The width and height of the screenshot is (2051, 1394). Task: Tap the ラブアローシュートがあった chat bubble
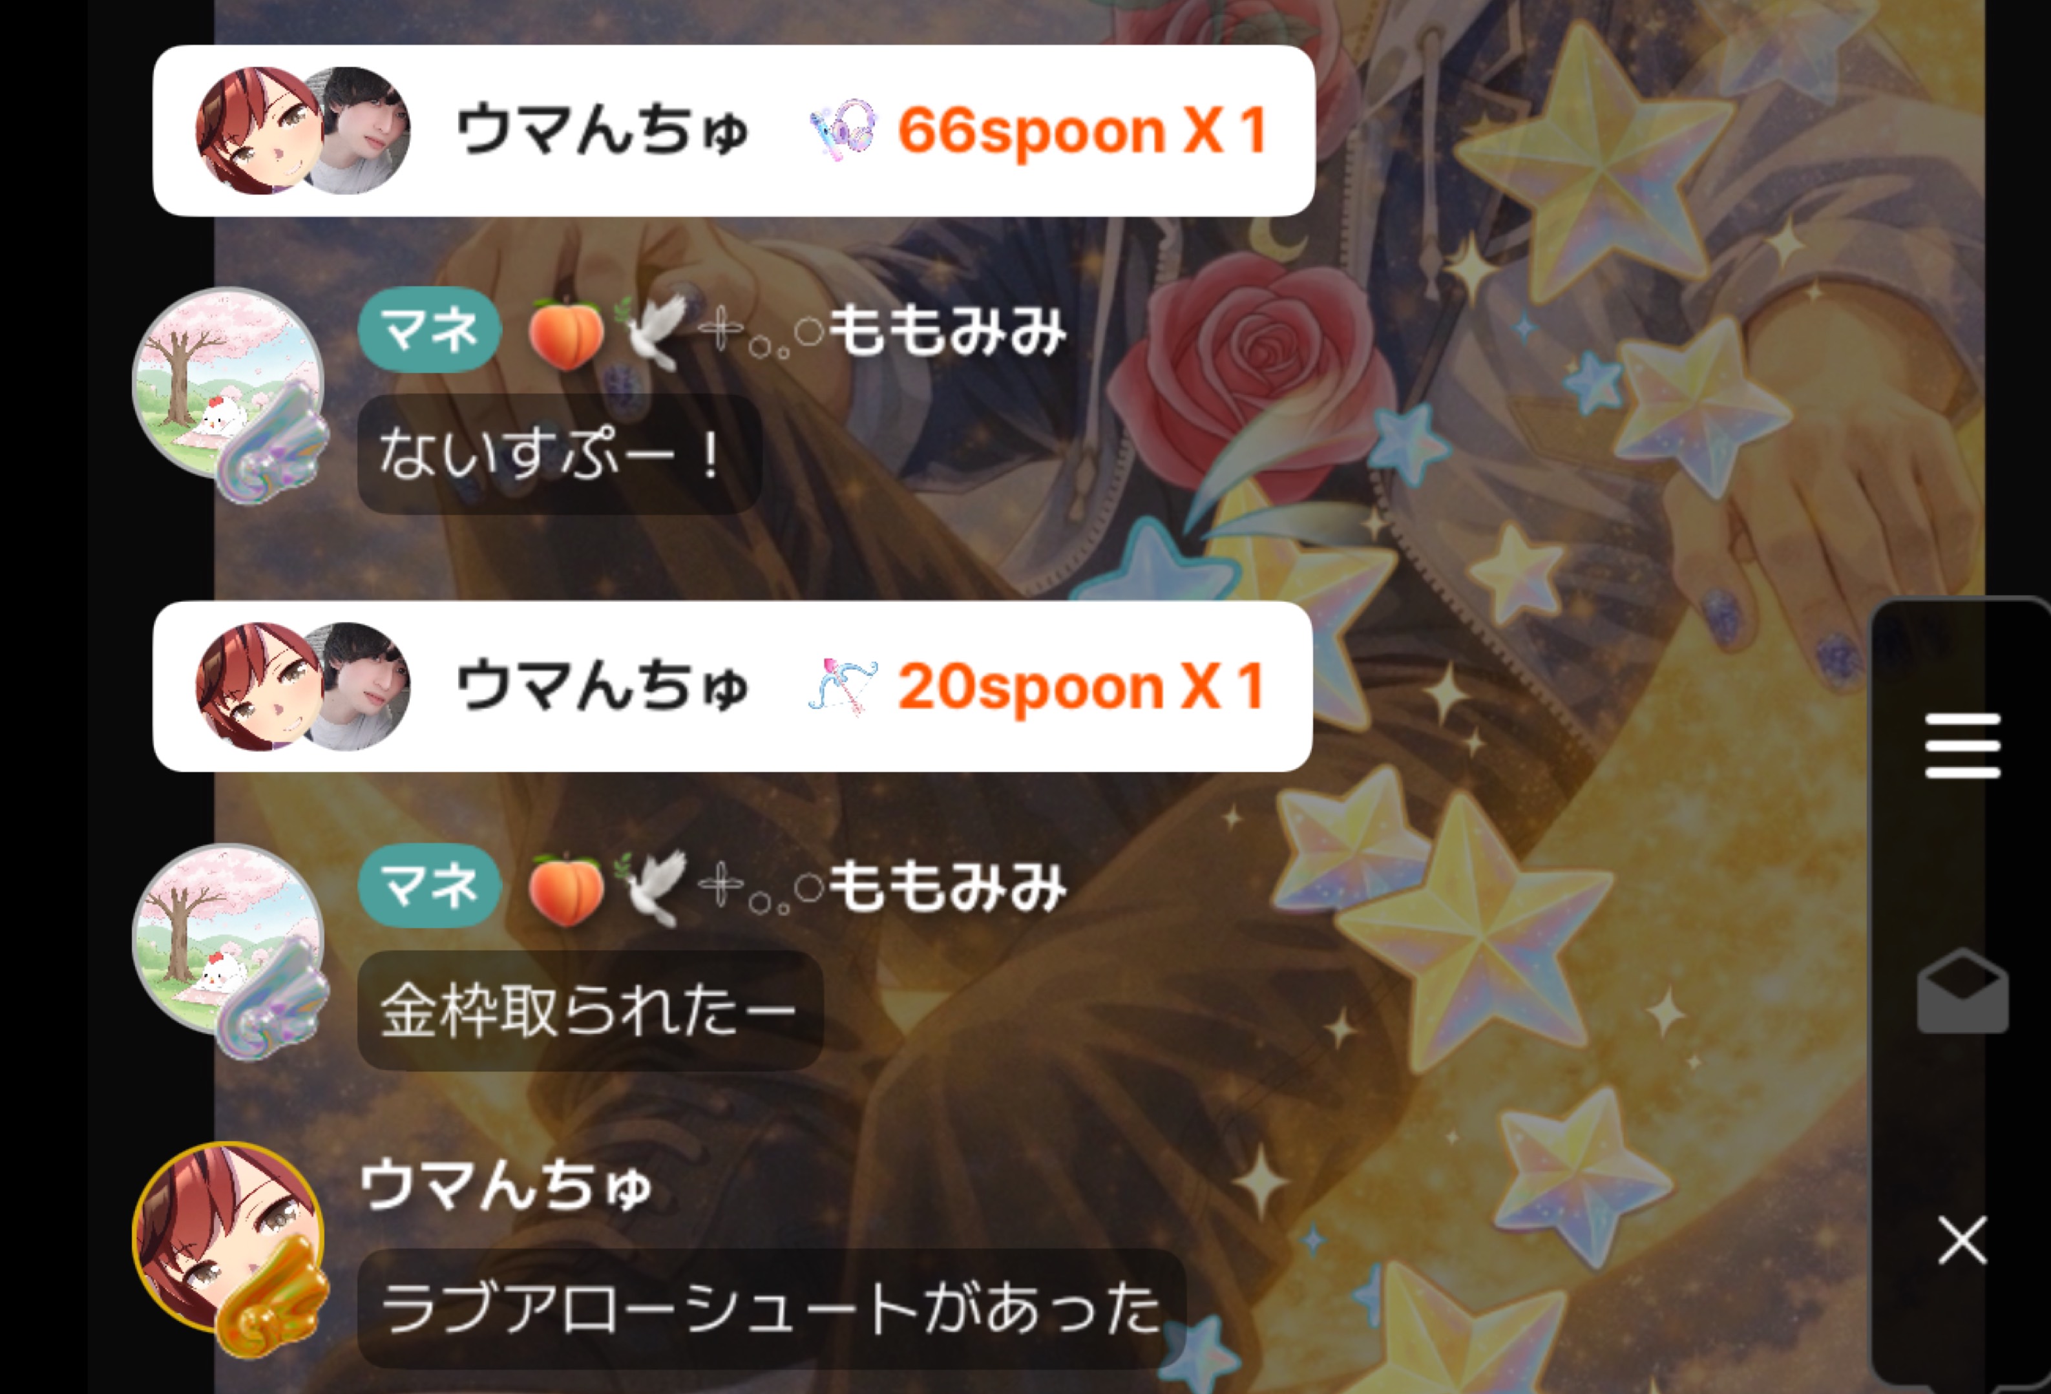tap(772, 1308)
